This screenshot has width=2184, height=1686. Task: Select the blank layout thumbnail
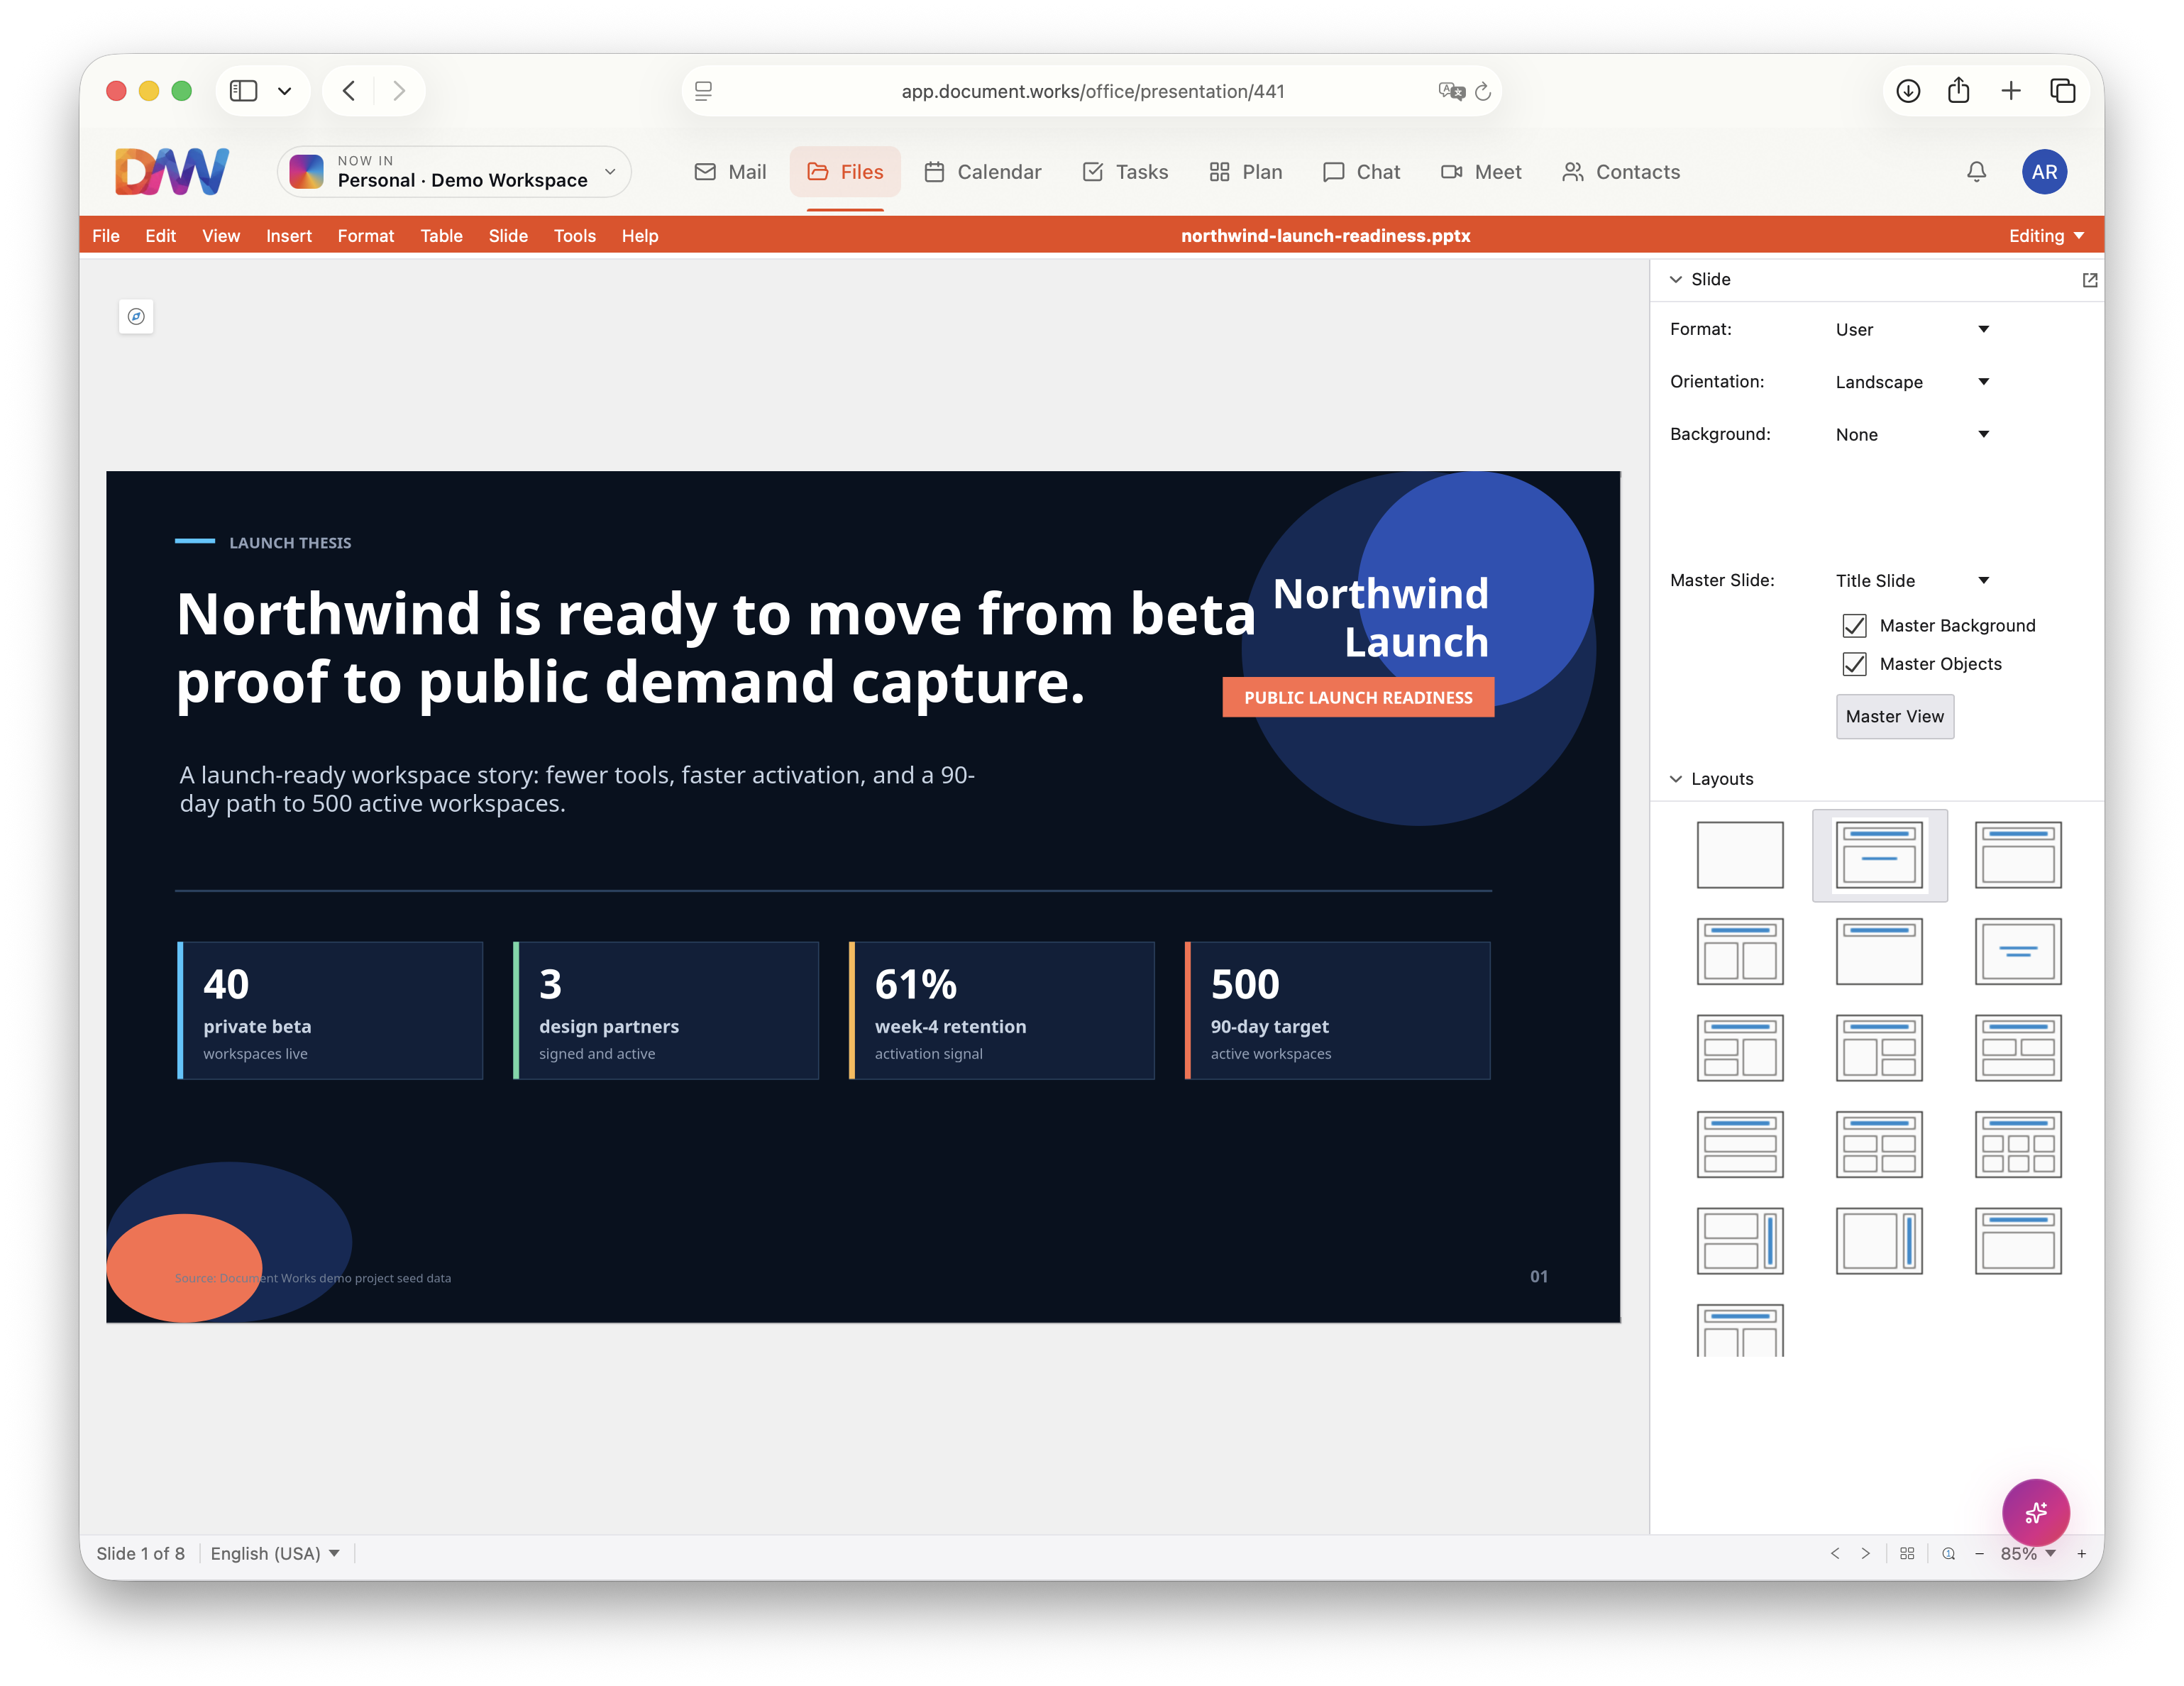point(1740,855)
